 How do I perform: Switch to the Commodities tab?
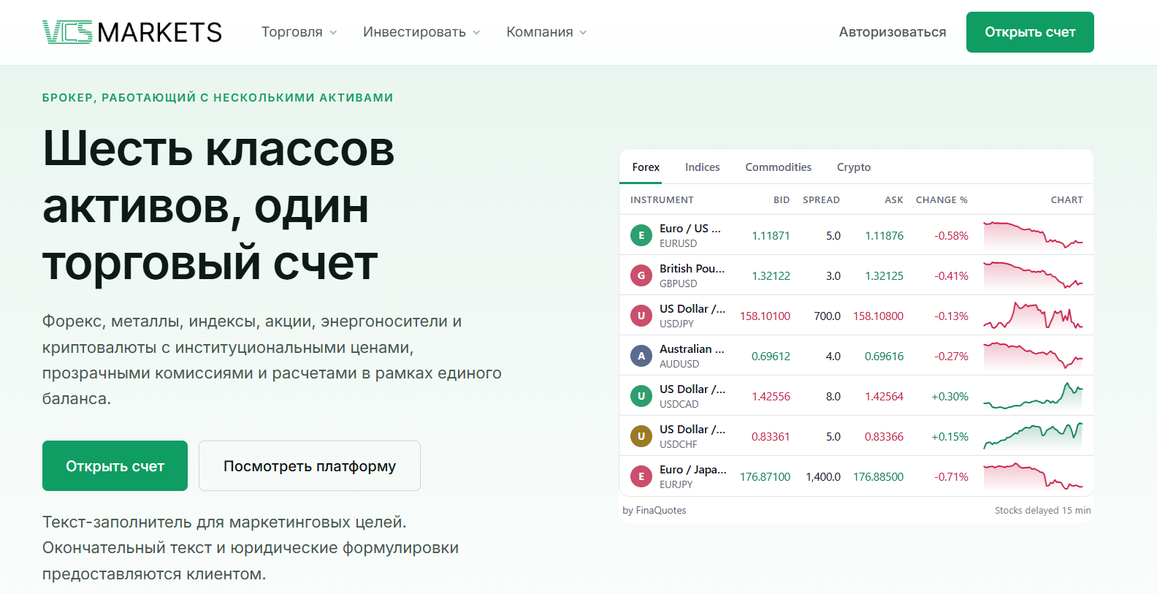[779, 167]
